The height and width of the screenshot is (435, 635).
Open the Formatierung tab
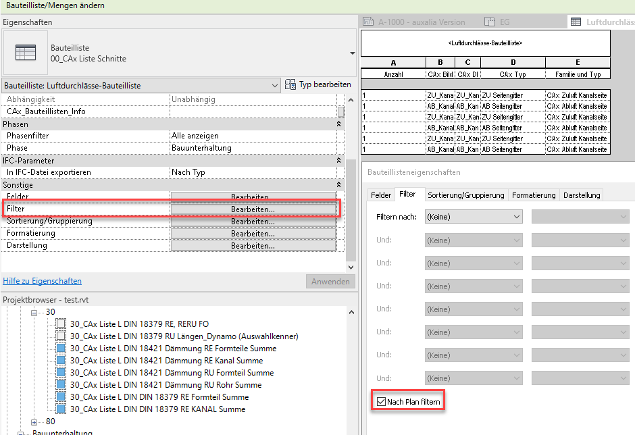pyautogui.click(x=533, y=195)
